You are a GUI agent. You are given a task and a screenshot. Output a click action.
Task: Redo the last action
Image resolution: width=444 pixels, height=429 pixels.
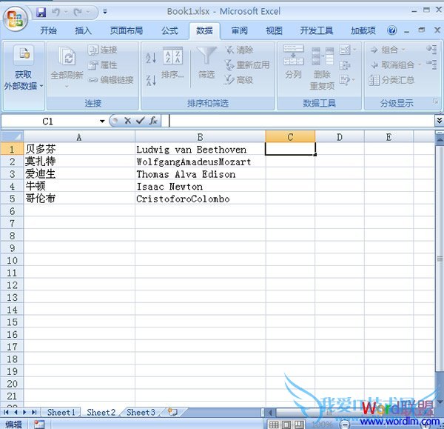pyautogui.click(x=78, y=12)
